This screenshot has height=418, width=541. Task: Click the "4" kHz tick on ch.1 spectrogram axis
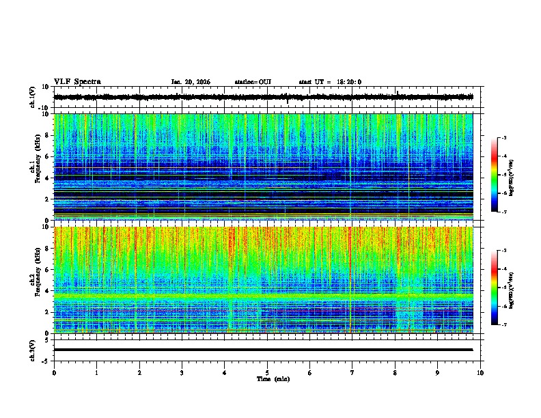tap(47, 178)
